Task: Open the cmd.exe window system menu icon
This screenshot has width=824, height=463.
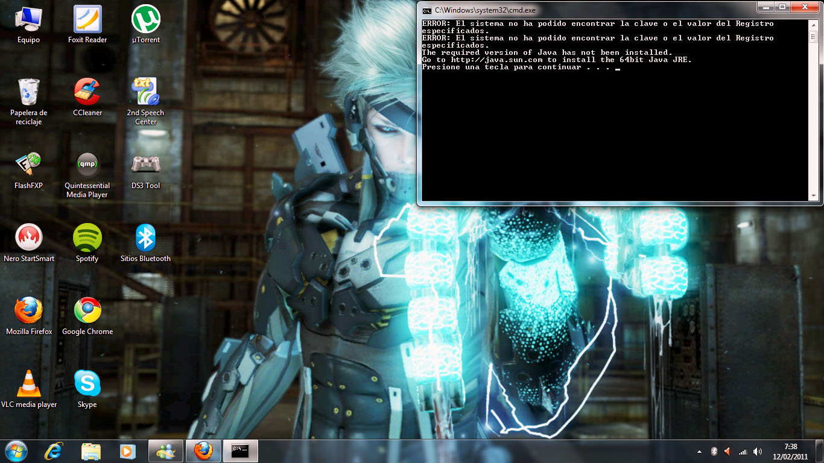Action: 426,10
